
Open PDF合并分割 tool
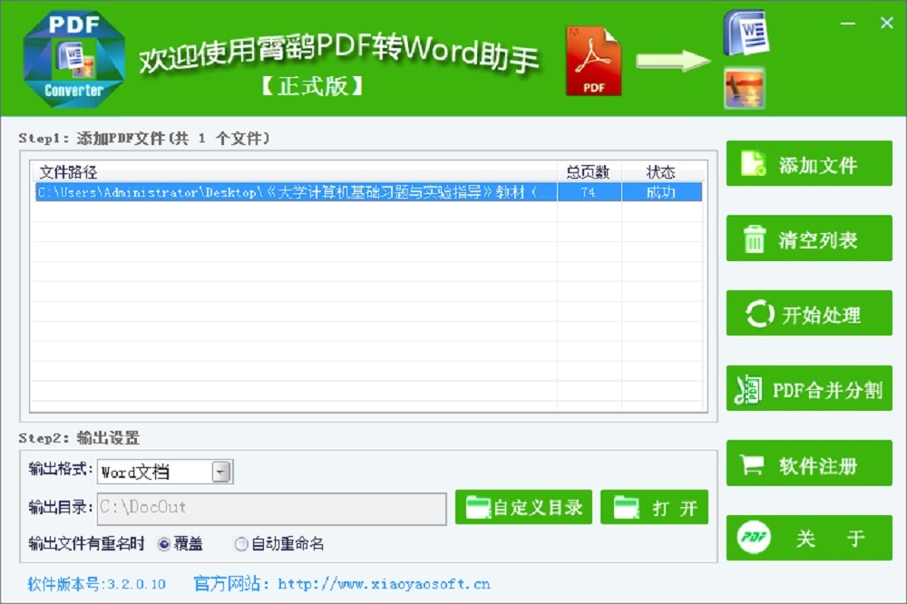click(809, 390)
